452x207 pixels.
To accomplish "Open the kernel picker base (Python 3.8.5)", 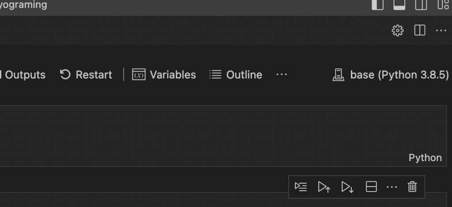I will click(x=391, y=75).
